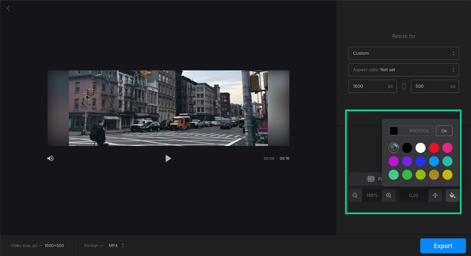
Task: Pick the brown gold color swatch
Action: (x=434, y=175)
